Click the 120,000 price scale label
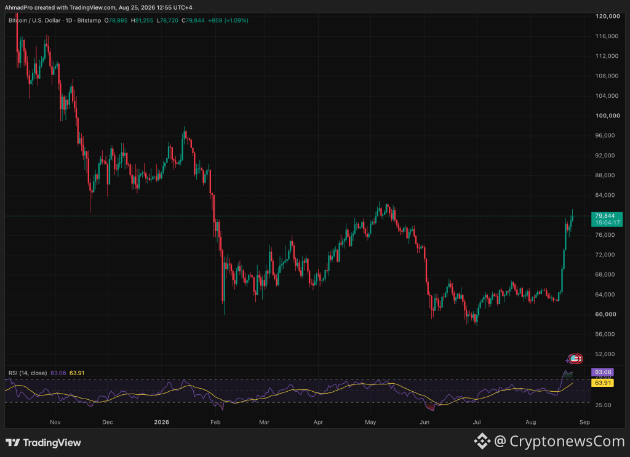Image resolution: width=630 pixels, height=457 pixels. pyautogui.click(x=607, y=16)
